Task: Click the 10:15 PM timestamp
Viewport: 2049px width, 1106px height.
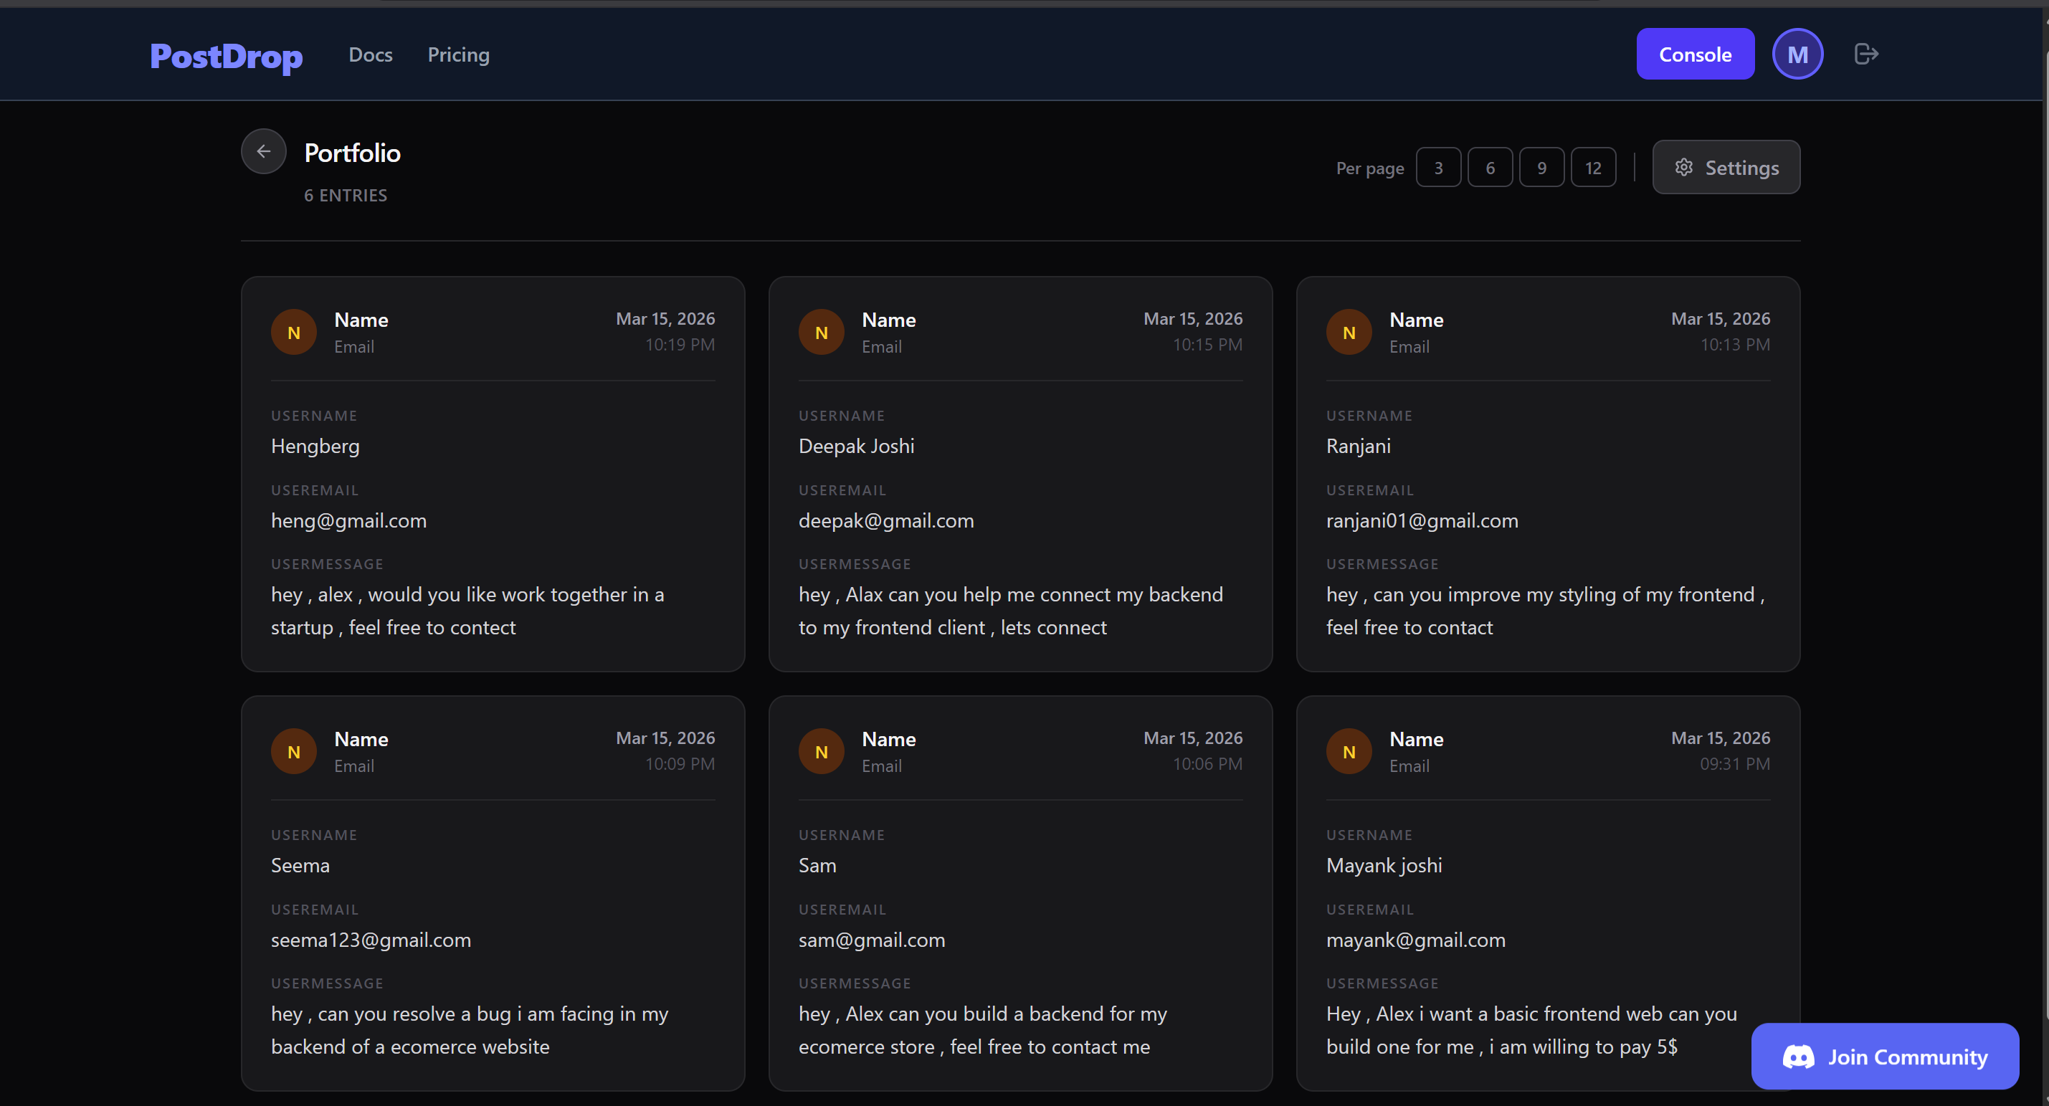Action: [1207, 344]
